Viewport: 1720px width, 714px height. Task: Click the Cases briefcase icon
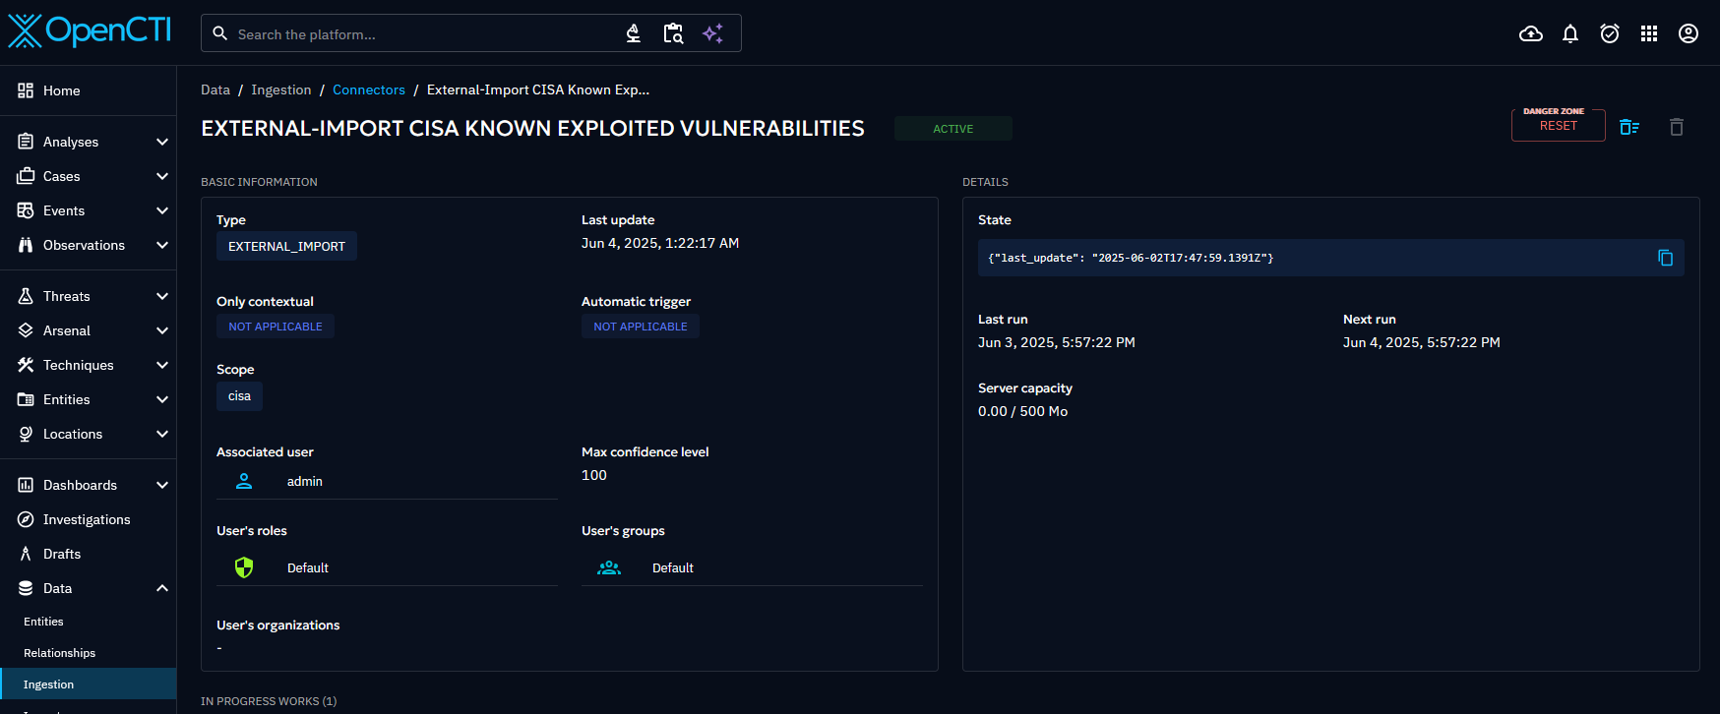[26, 176]
